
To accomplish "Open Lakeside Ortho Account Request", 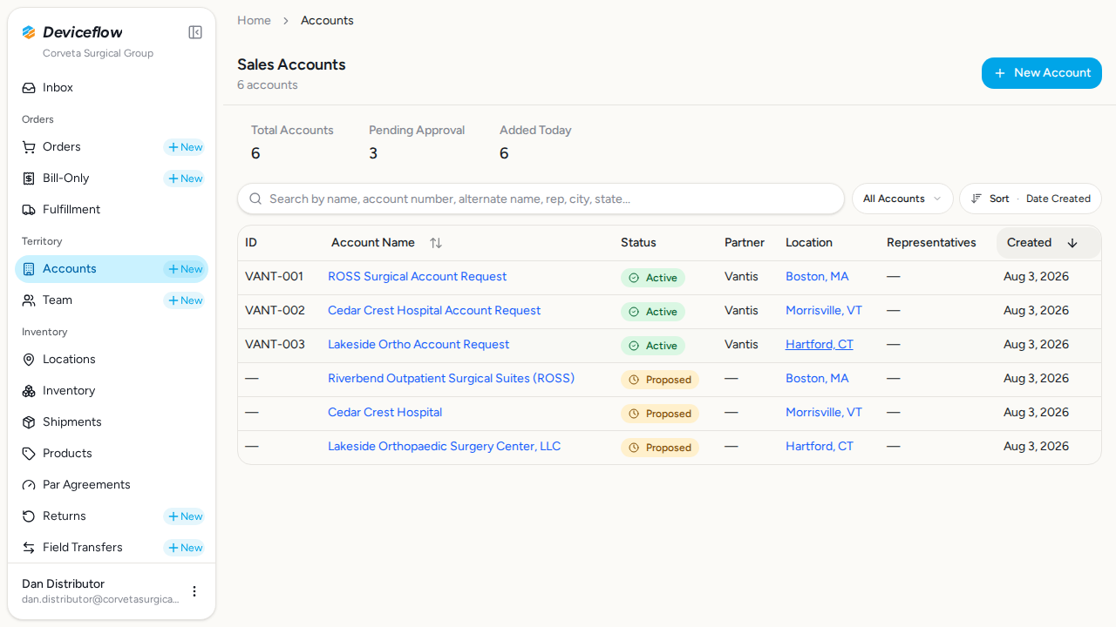I will 418,345.
